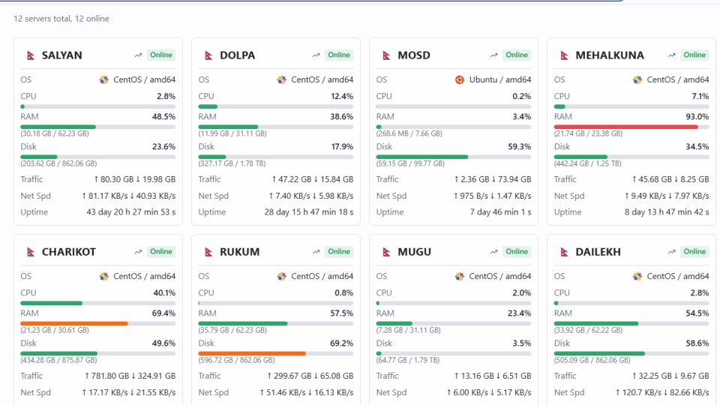Click the Nepal flag icon beside MOSD
The width and height of the screenshot is (720, 405).
(x=386, y=55)
